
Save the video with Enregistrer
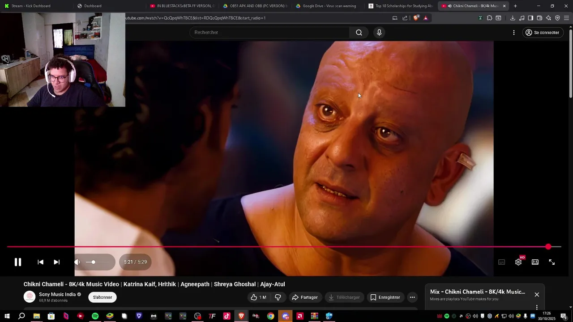pyautogui.click(x=385, y=297)
